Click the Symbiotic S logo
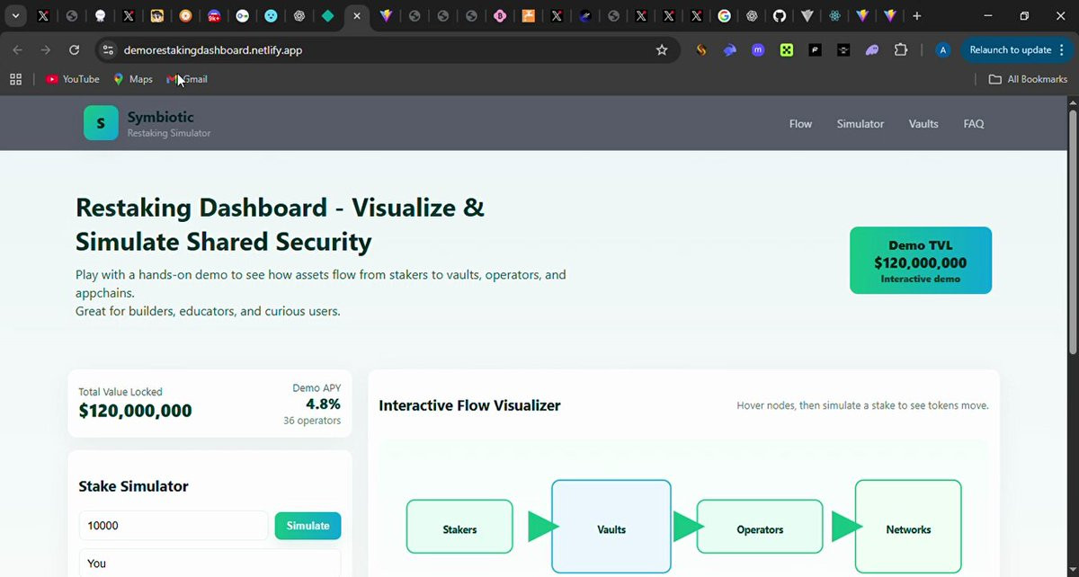Viewport: 1079px width, 577px height. (101, 123)
